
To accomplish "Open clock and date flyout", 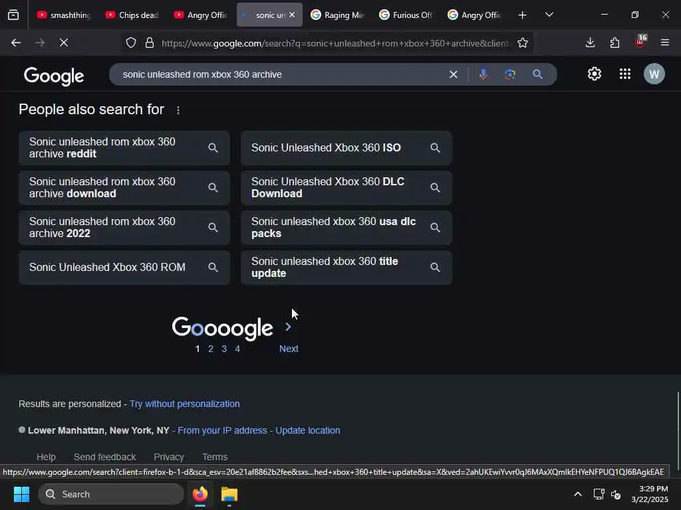I will coord(650,494).
